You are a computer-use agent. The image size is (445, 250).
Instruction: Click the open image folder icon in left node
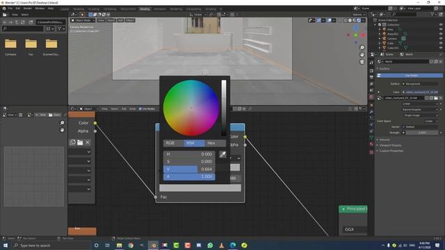point(80,142)
